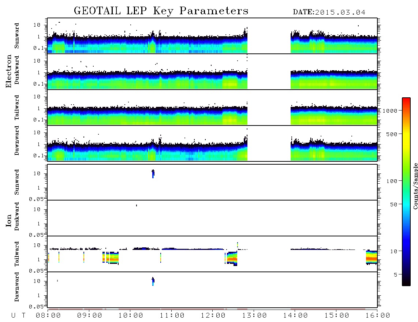Click the "100" colorbar tick value
The width and height of the screenshot is (418, 322).
[x=392, y=181]
